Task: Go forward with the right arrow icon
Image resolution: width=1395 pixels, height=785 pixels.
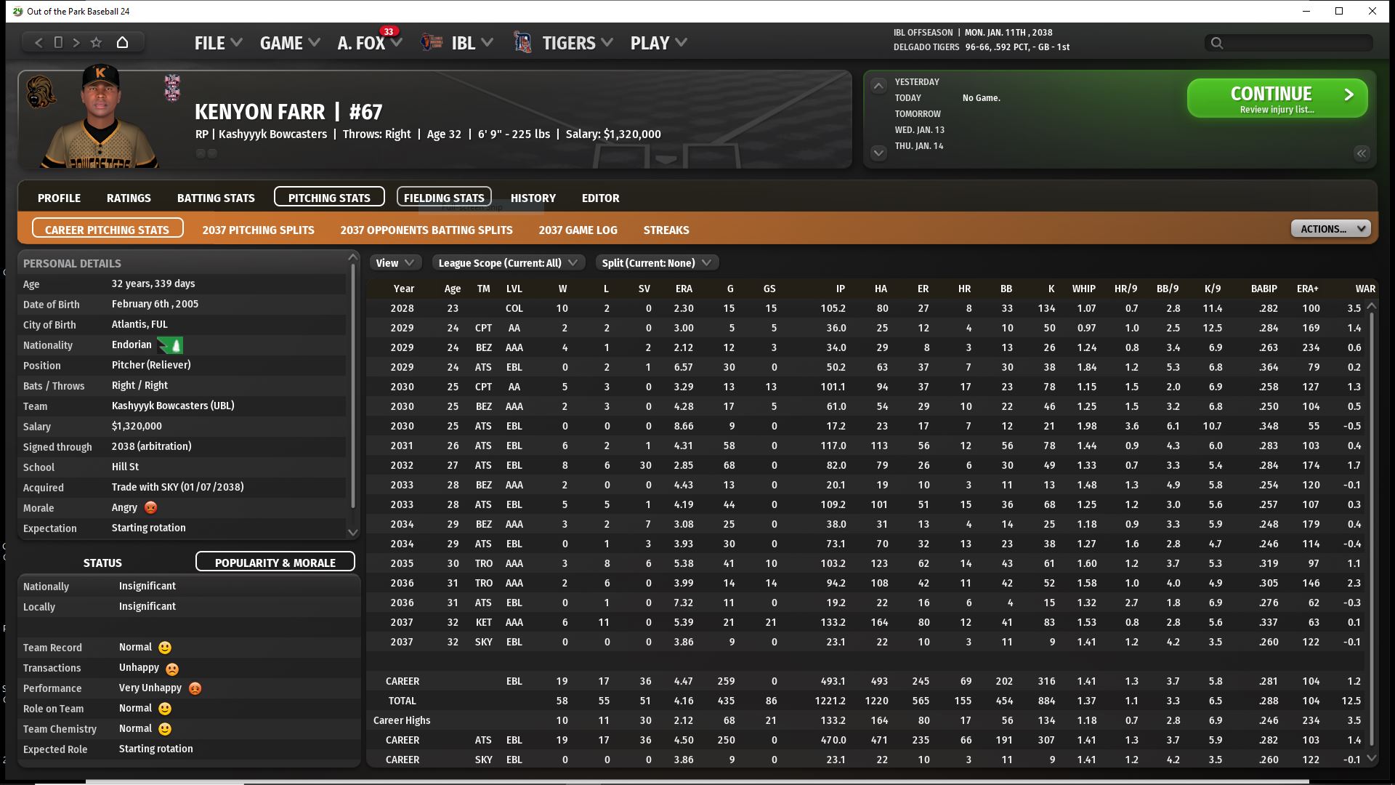Action: click(x=76, y=43)
